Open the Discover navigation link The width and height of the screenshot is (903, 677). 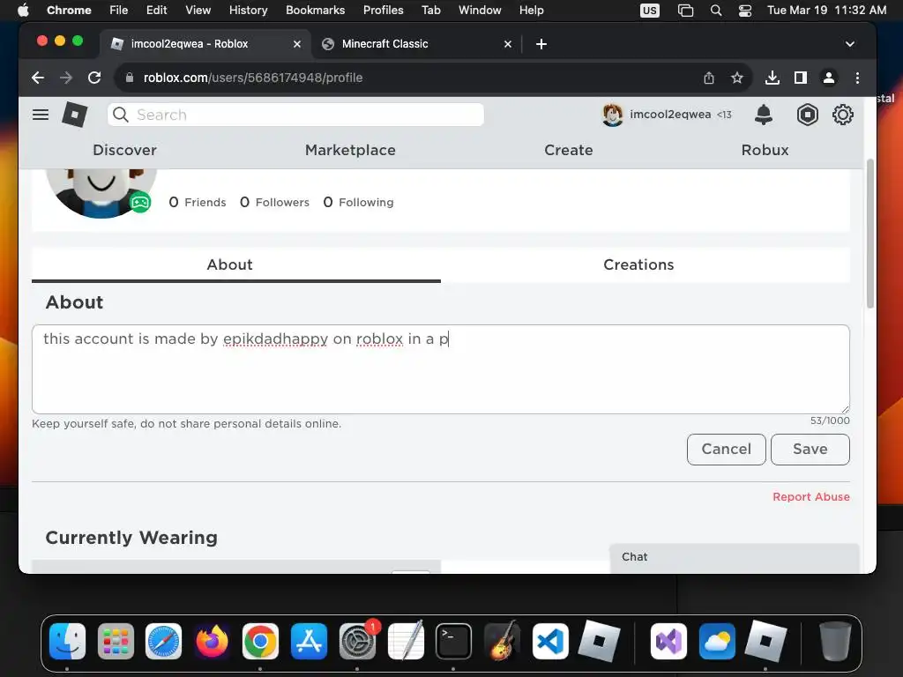[x=124, y=150]
